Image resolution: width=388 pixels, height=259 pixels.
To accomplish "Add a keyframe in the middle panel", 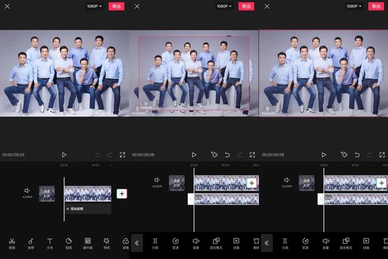I will (214, 155).
